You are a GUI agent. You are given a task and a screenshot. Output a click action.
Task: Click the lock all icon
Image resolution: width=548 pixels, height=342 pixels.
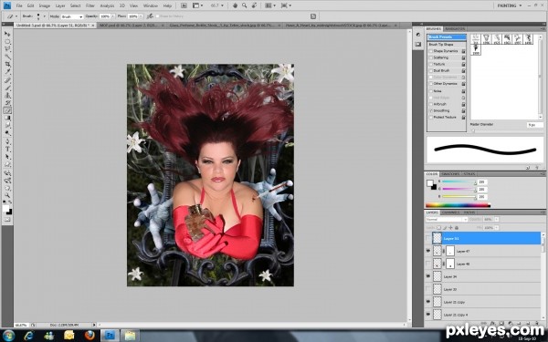pos(457,227)
